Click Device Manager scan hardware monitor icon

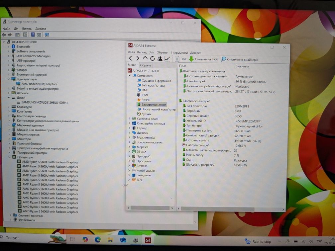pos(47,35)
